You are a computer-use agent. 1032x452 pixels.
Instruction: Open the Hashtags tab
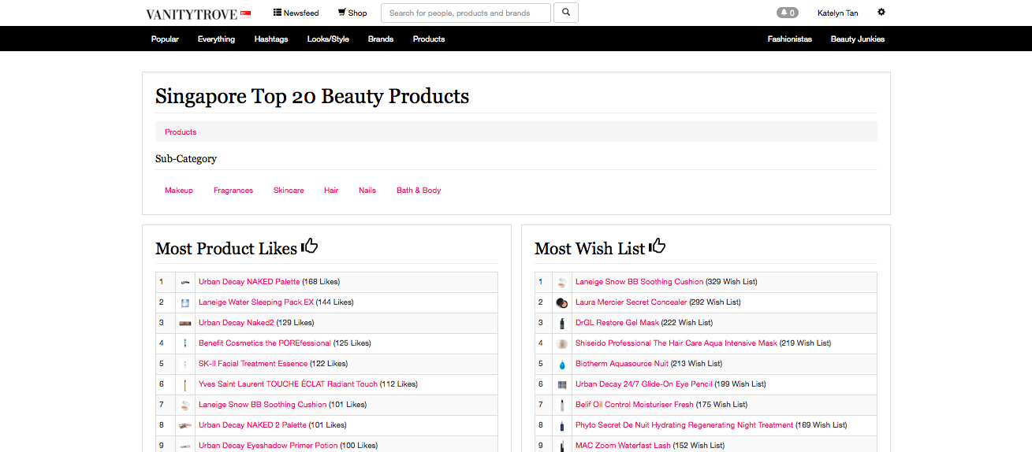(x=271, y=39)
